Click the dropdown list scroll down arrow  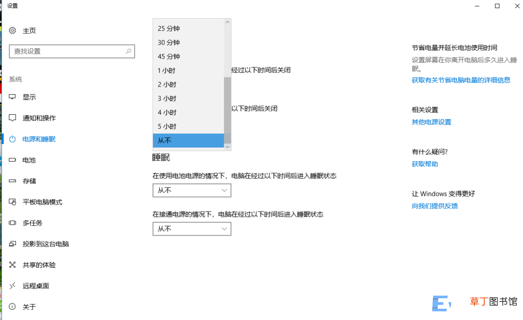coord(227,147)
